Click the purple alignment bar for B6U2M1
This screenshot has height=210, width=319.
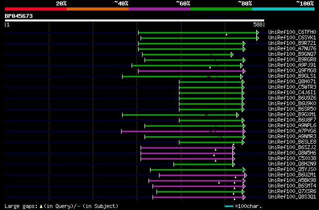[x=203, y=176]
